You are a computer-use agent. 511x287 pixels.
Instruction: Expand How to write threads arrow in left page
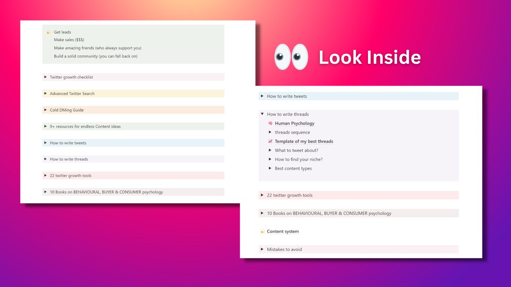point(45,159)
